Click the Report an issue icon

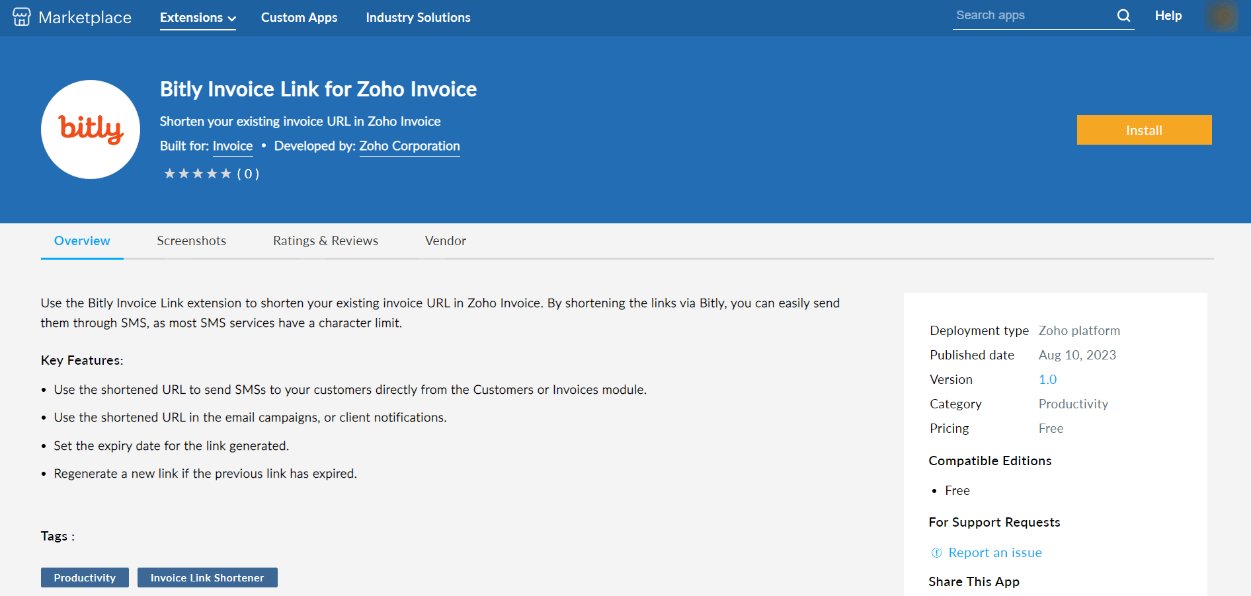pos(936,553)
